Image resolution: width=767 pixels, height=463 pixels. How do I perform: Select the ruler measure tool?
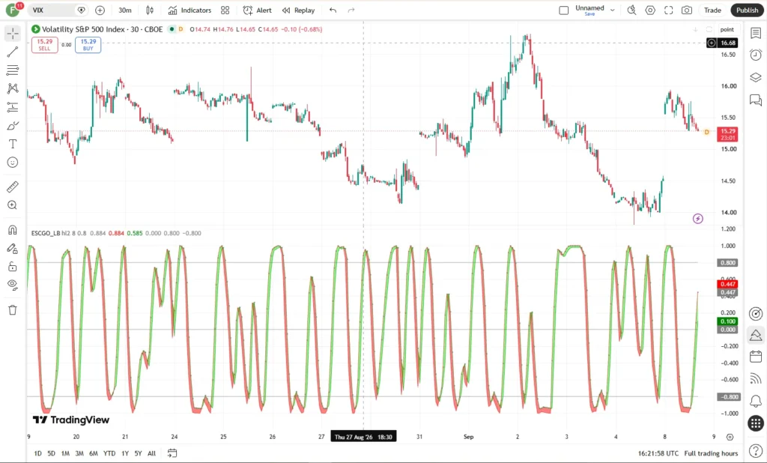(13, 187)
